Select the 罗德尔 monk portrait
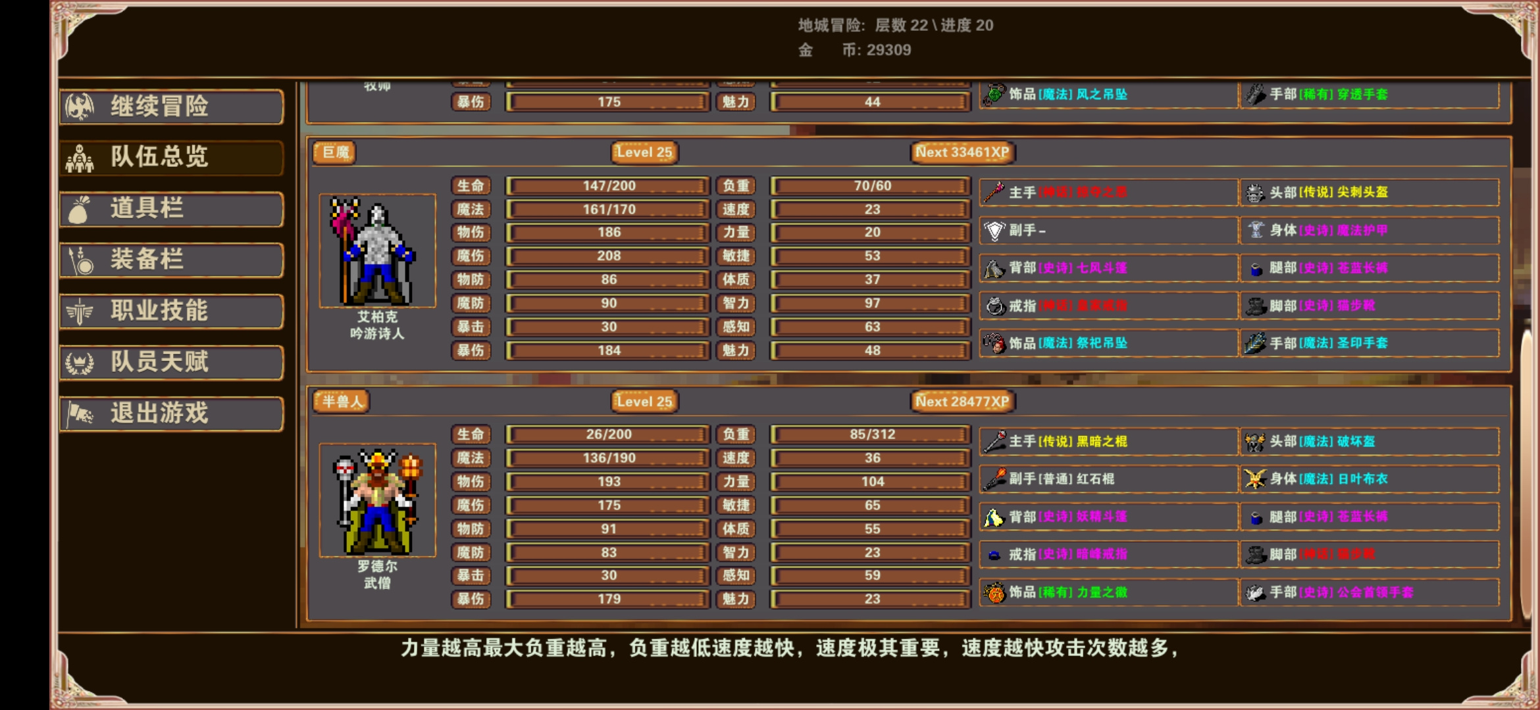The height and width of the screenshot is (710, 1540). (x=377, y=500)
